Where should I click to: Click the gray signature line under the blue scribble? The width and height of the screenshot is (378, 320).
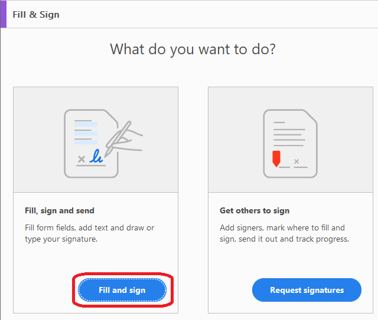[x=91, y=166]
